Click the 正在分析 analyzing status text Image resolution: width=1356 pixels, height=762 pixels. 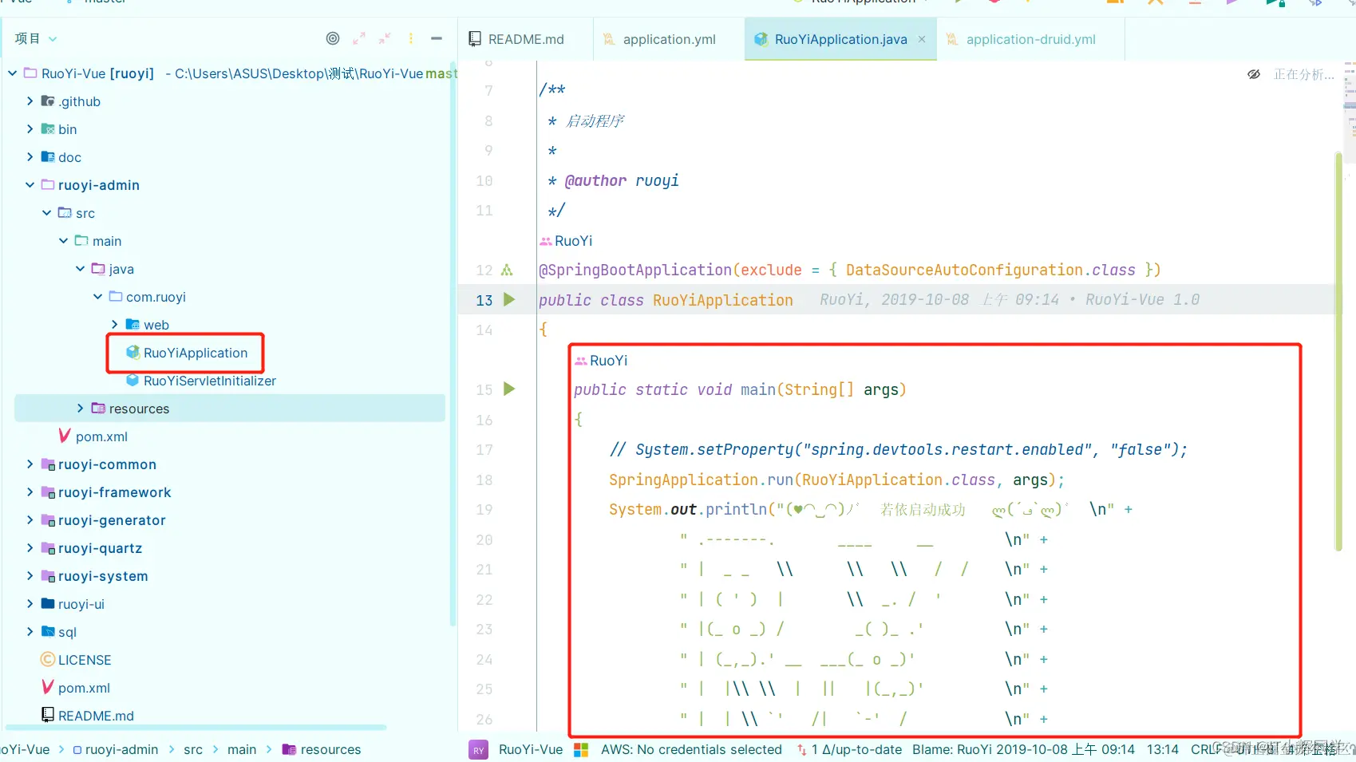[1303, 74]
